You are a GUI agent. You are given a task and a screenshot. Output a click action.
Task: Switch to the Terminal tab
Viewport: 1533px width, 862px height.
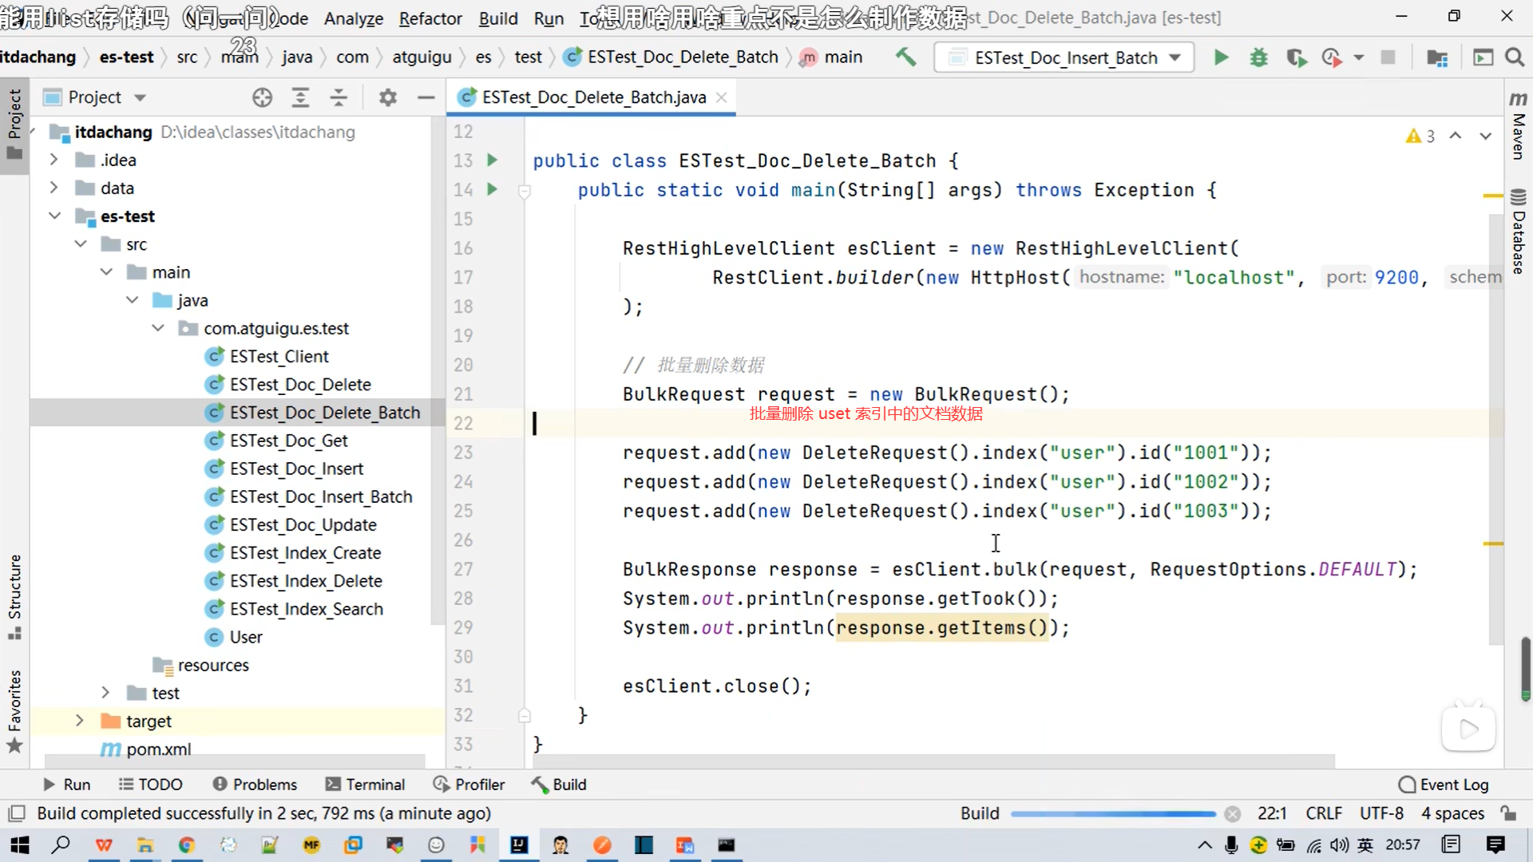coord(365,785)
